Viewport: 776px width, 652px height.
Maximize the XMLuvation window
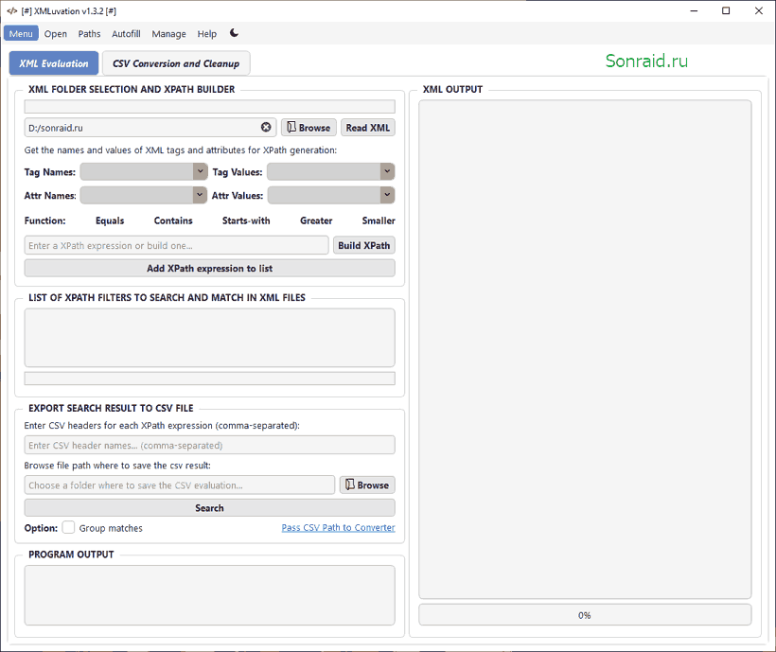pyautogui.click(x=726, y=11)
